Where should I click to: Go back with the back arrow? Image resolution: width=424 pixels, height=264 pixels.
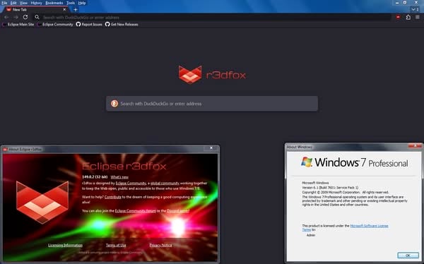6,17
